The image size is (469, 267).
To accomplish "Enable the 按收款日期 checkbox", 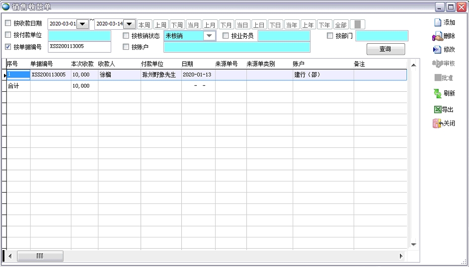I will pos(8,23).
